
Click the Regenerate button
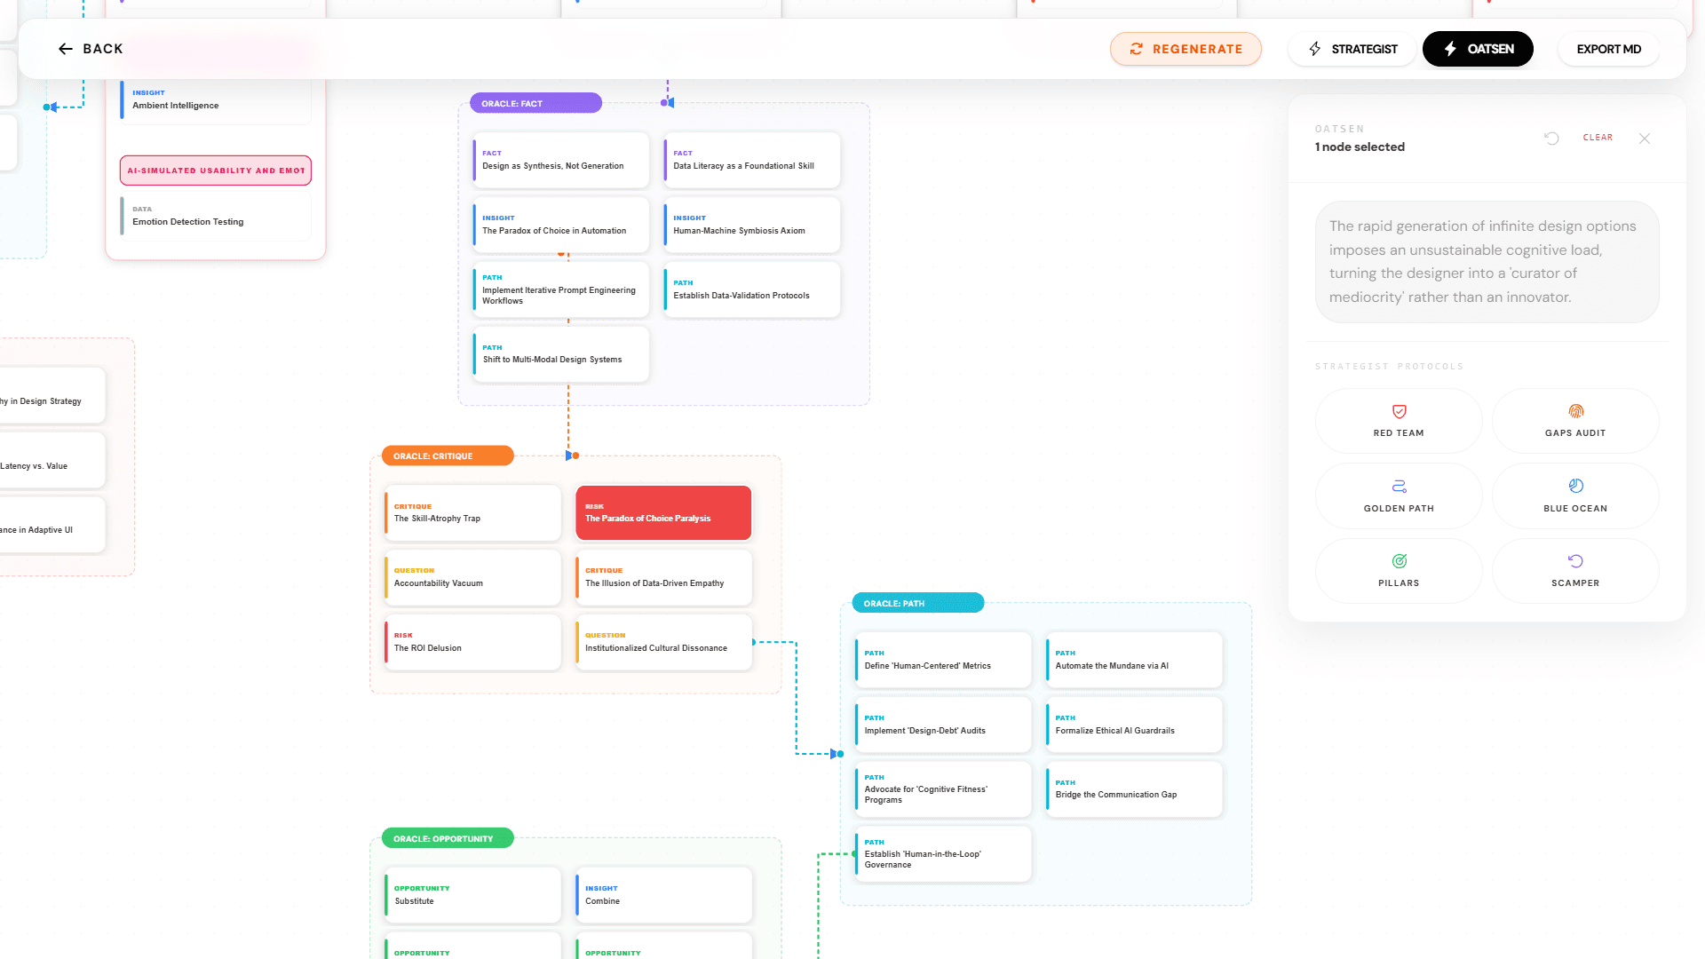tap(1186, 49)
